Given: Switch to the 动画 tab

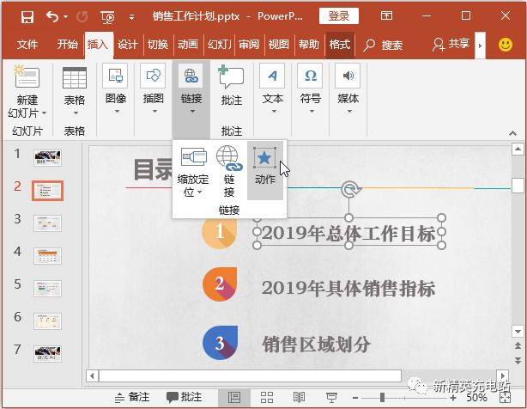Looking at the screenshot, I should pyautogui.click(x=188, y=45).
